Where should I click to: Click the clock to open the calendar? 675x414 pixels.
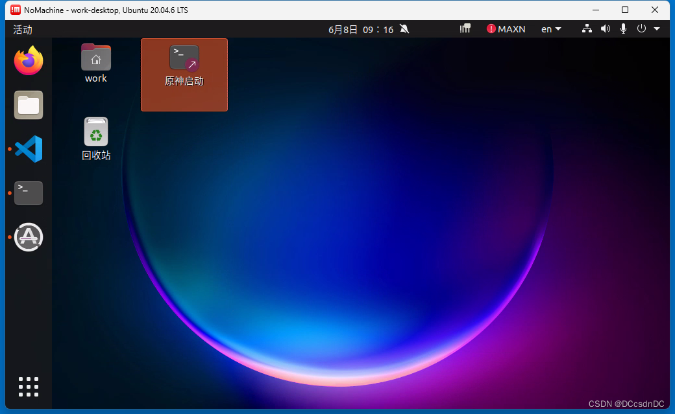(x=361, y=29)
